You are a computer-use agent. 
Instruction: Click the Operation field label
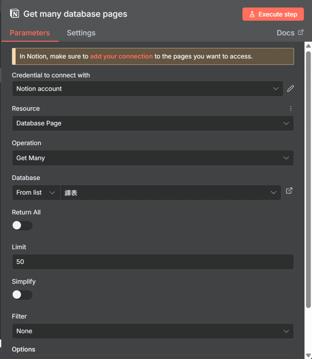point(27,143)
